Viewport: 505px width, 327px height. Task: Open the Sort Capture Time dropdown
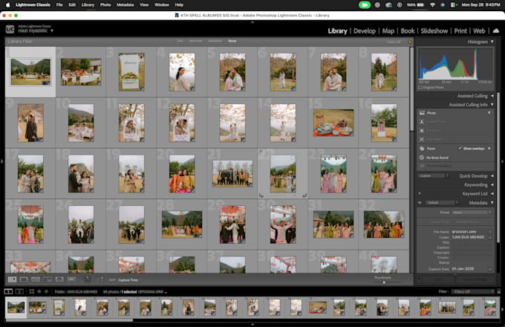(128, 280)
